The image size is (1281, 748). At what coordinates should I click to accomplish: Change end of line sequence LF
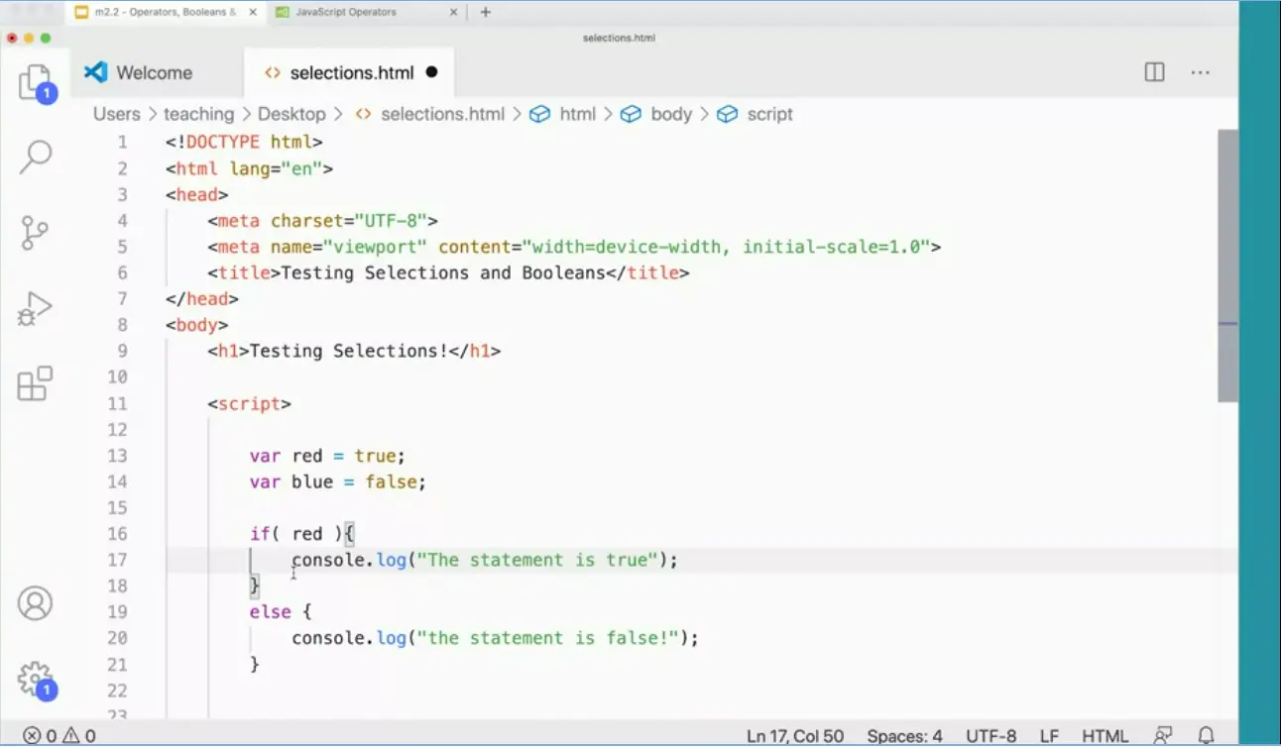click(1049, 736)
